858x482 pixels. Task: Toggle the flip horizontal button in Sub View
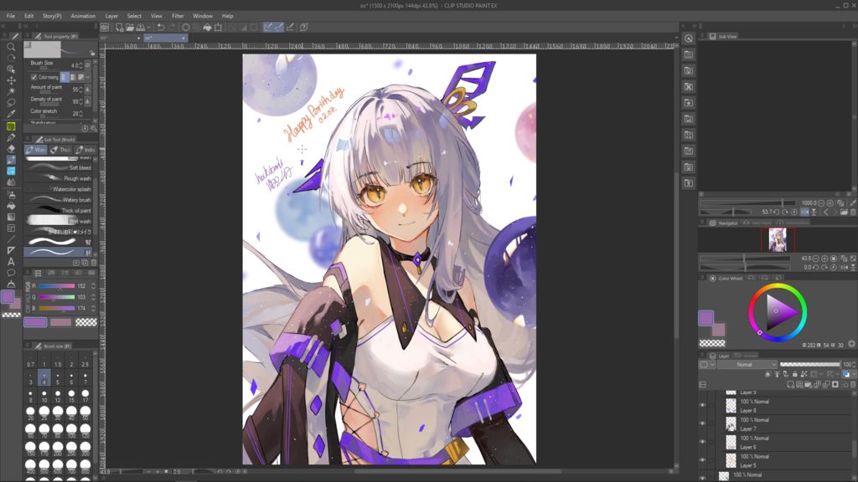(804, 212)
